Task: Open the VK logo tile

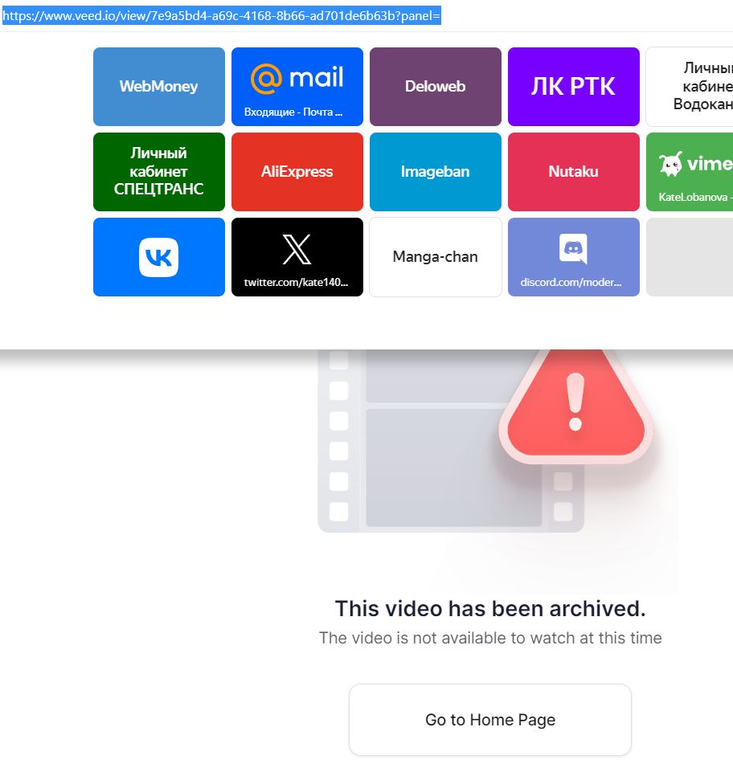Action: 159,257
